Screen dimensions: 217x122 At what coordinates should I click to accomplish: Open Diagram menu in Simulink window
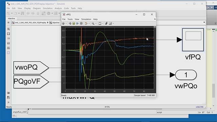point(37,8)
